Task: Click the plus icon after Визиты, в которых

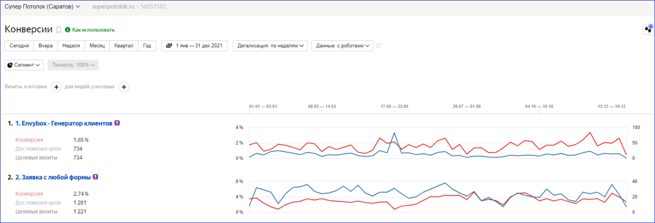Action: (x=56, y=87)
